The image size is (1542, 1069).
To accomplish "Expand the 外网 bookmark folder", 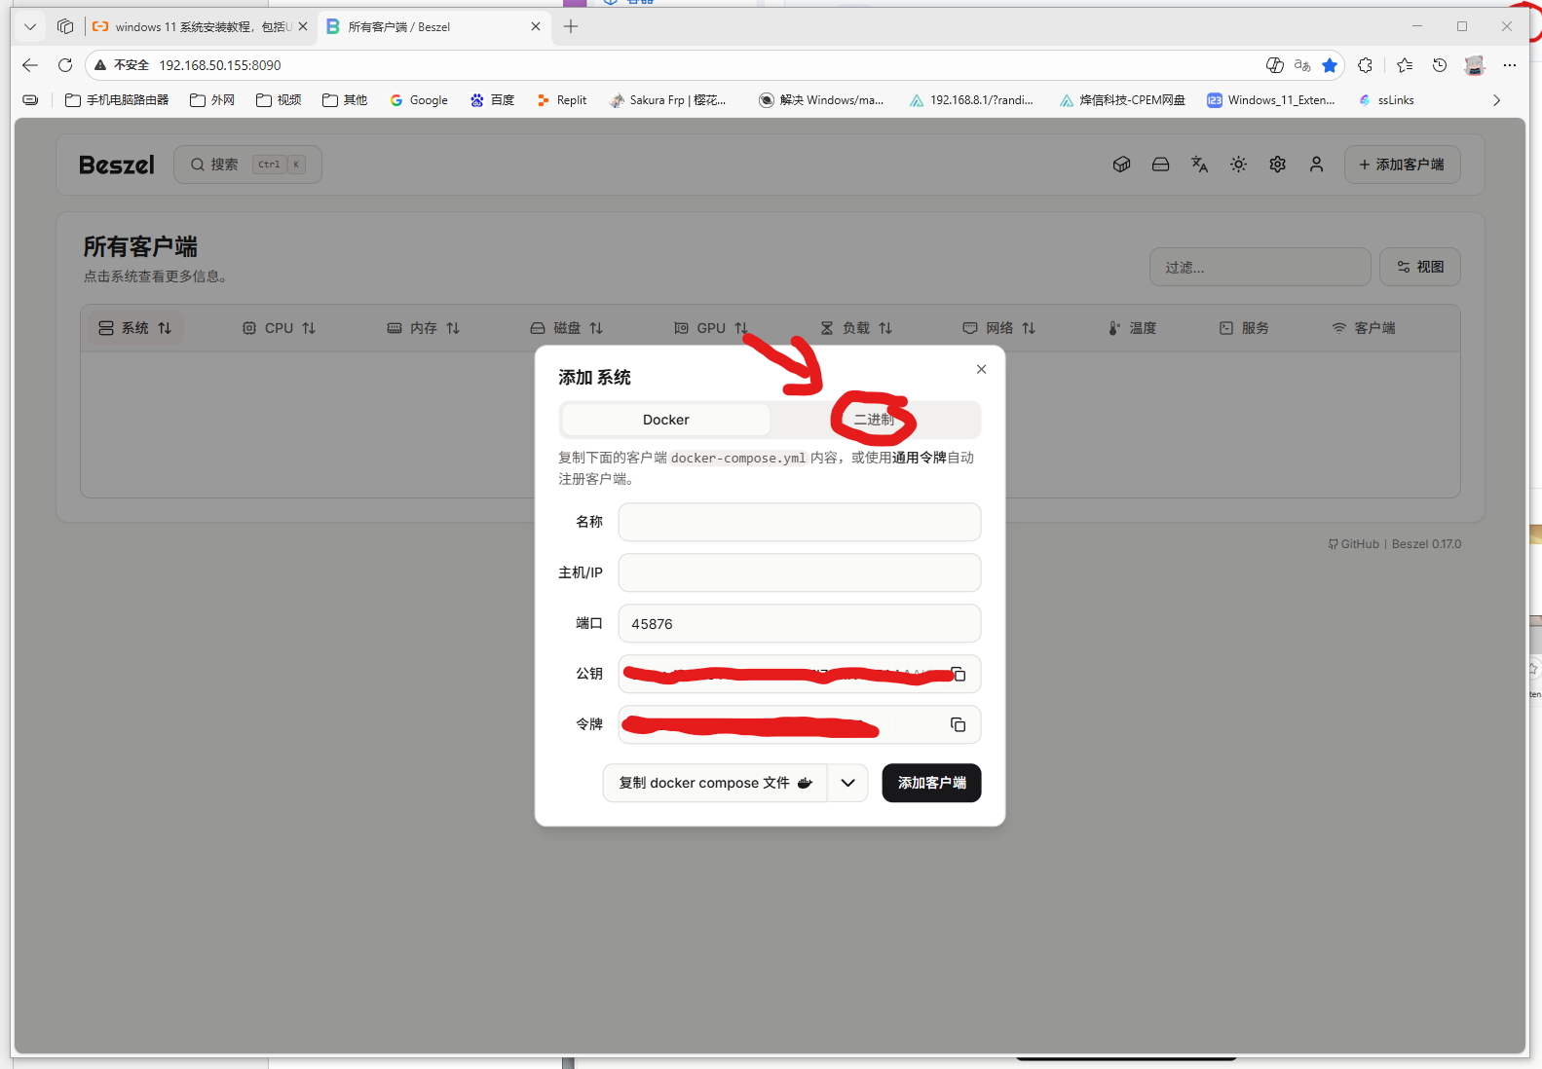I will point(212,100).
